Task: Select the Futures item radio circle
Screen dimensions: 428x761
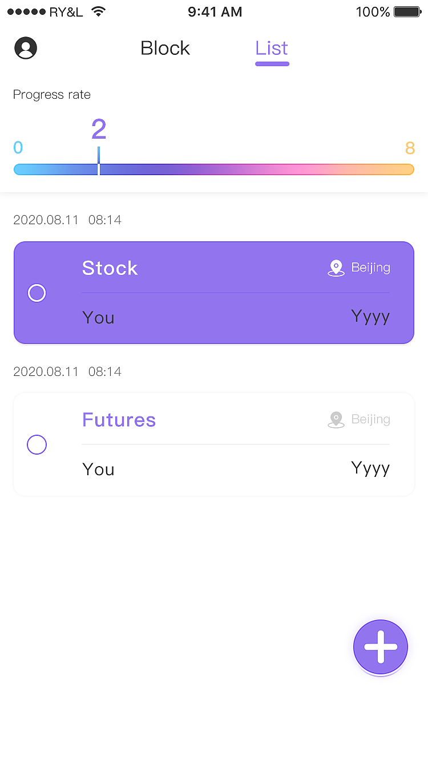Action: [x=37, y=445]
